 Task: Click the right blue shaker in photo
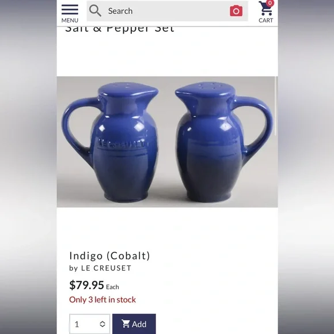[223, 142]
